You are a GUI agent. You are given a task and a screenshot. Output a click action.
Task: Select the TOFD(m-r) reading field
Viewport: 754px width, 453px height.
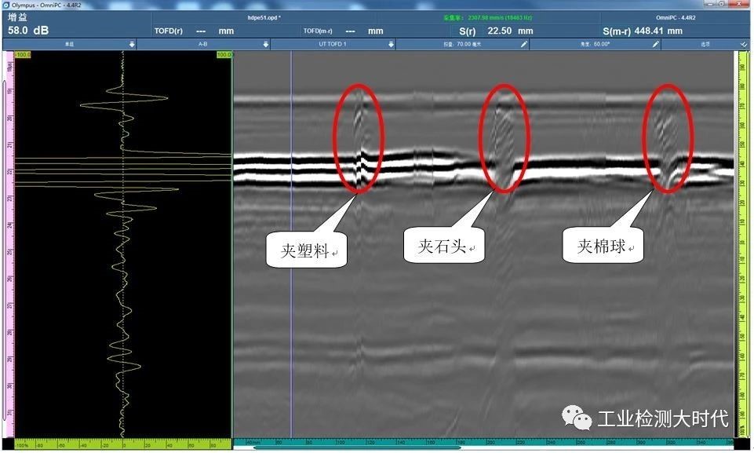(x=343, y=31)
